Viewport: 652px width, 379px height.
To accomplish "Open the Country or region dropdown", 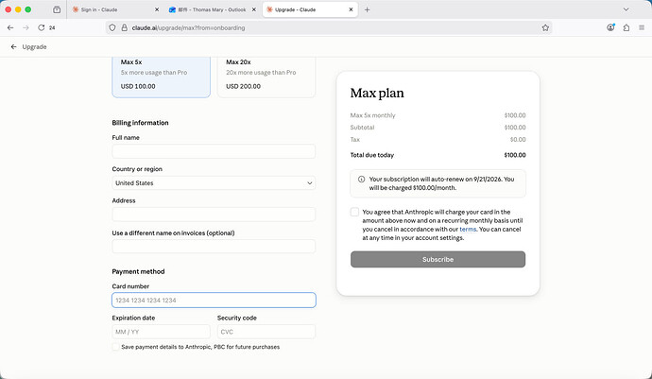I will [x=214, y=183].
